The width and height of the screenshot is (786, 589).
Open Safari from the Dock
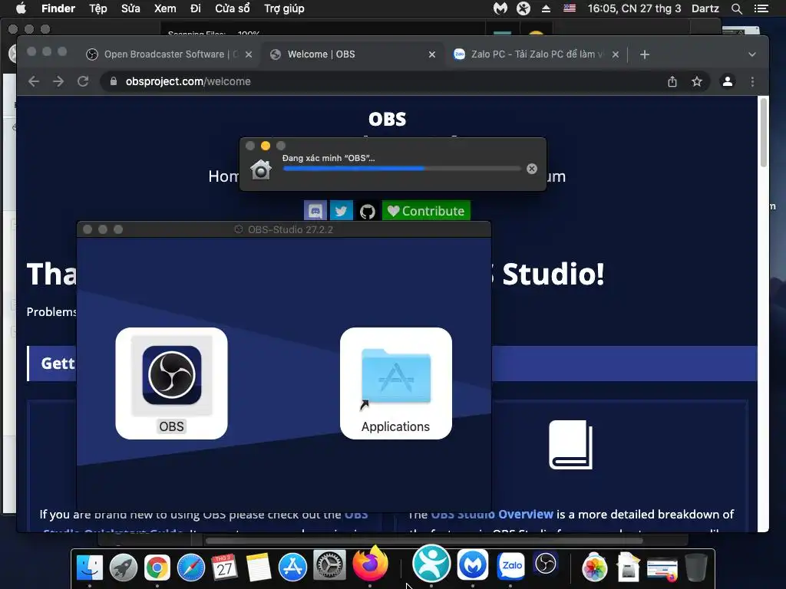coord(191,568)
